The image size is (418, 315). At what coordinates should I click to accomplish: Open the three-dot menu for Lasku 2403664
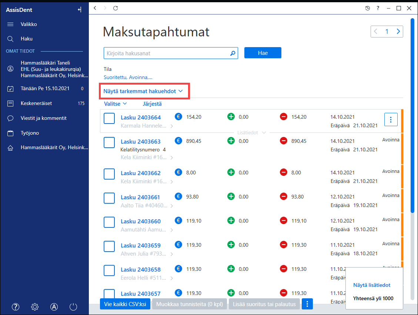click(391, 119)
